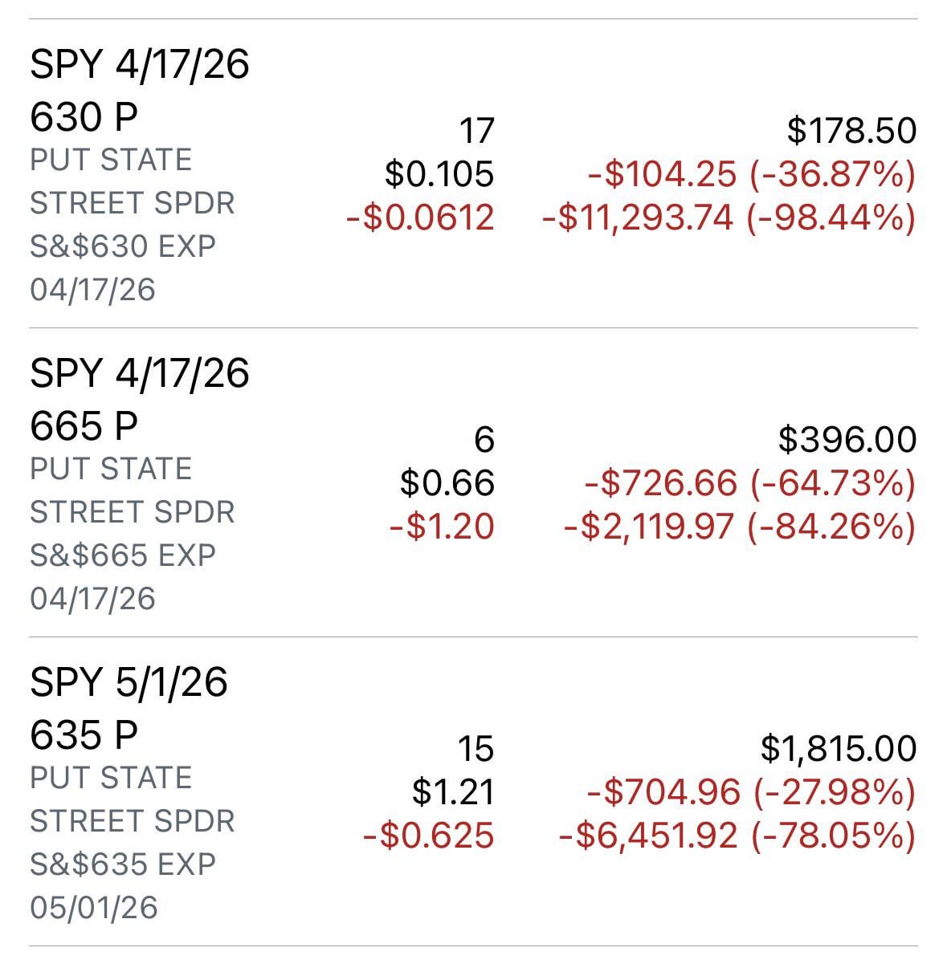Click the -$104.25 (-36.87%) day change
This screenshot has height=968, width=947.
point(751,174)
